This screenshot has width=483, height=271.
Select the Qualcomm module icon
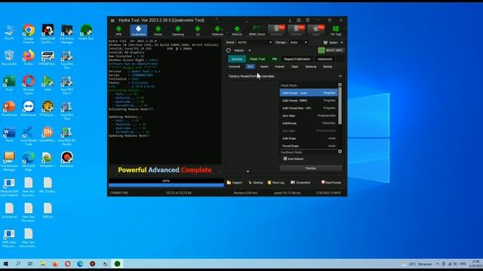138,30
